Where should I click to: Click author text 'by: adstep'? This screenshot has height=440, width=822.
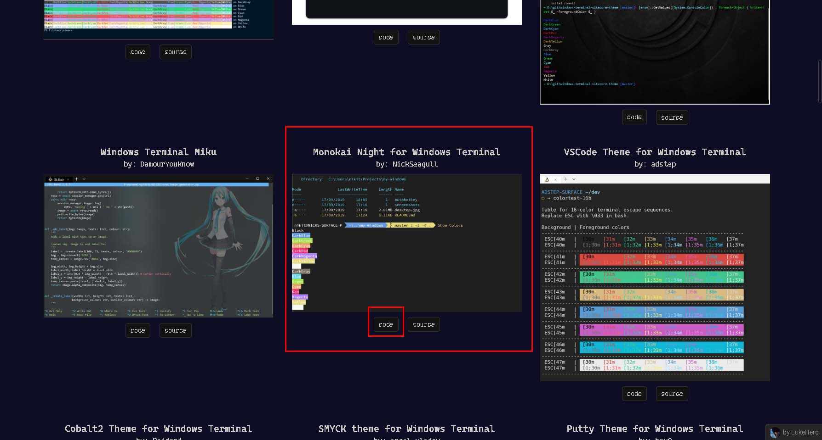click(x=655, y=164)
